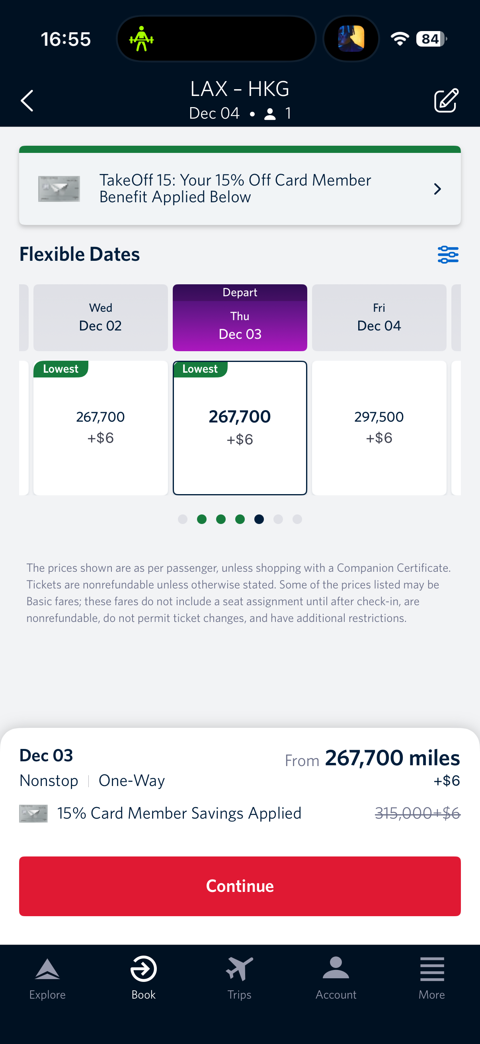Jump to the first page indicator dot
The image size is (480, 1044).
coord(183,519)
